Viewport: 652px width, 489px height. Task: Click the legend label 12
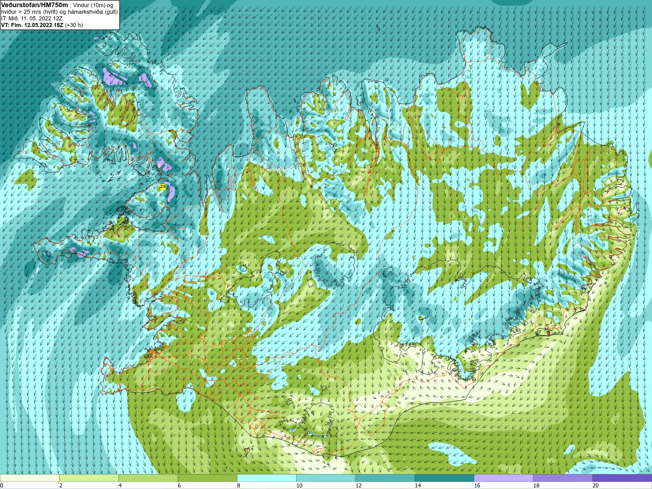359,485
